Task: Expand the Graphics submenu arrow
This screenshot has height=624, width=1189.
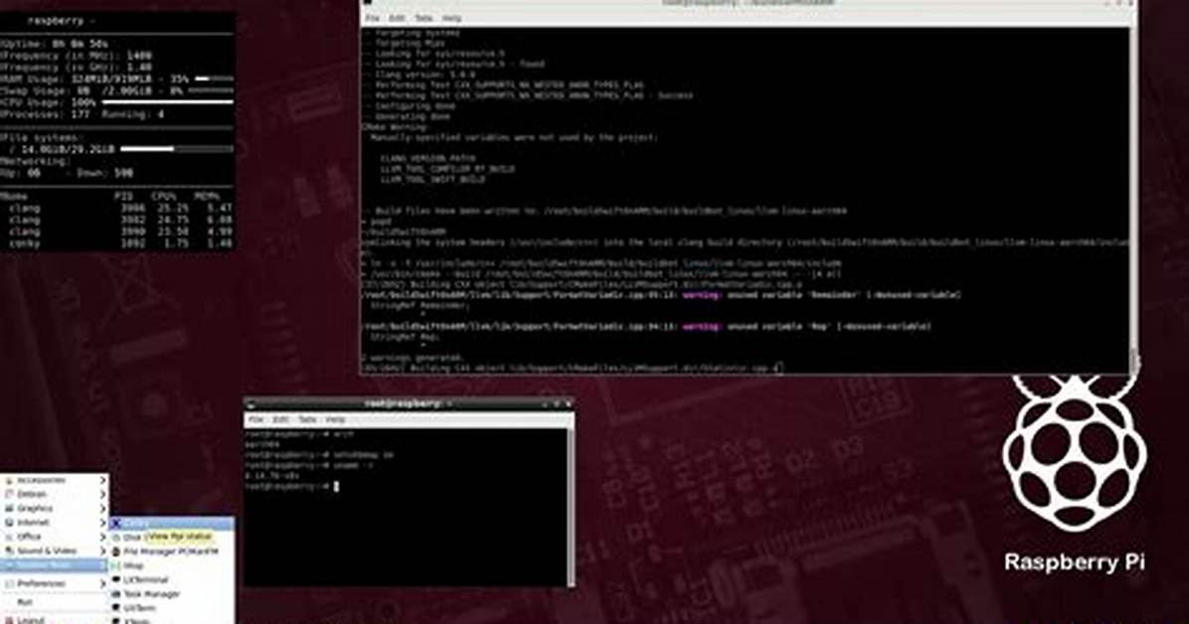Action: (103, 509)
